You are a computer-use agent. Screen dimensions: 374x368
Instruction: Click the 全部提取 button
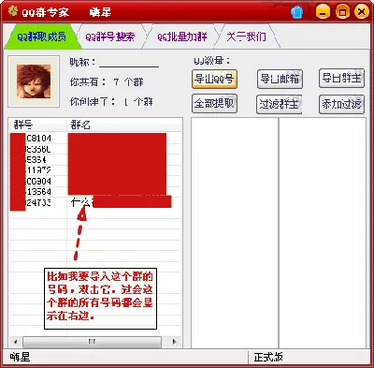pos(214,103)
